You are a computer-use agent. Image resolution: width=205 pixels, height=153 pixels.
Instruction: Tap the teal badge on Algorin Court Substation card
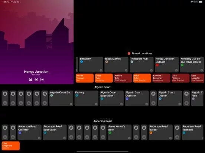(102, 99)
